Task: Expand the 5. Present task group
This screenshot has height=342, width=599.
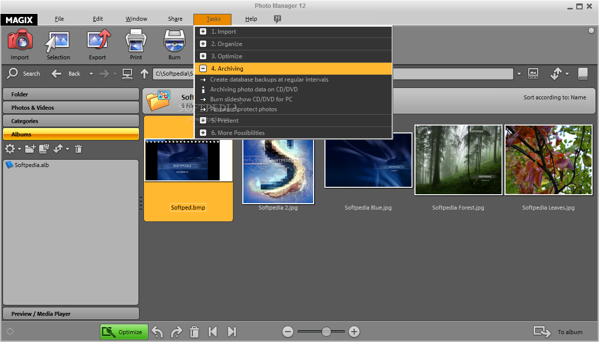Action: (203, 120)
